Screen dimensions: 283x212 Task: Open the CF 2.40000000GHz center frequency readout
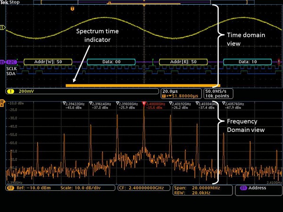[x=143, y=188]
